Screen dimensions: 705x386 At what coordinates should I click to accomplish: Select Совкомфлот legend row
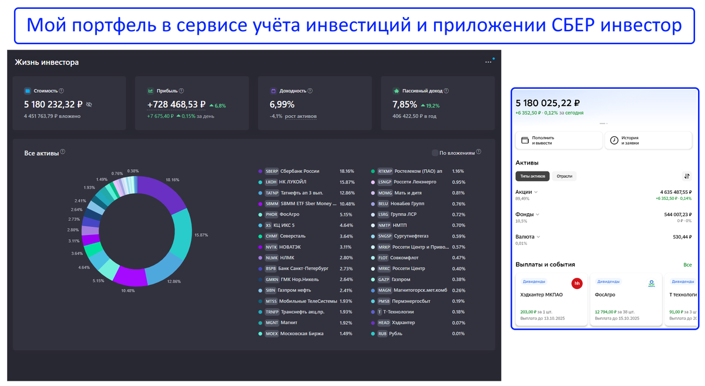point(419,258)
